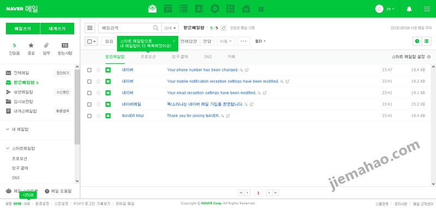This screenshot has height=208, width=436.
Task: Check the 'mobile notification reception settings' mail
Action: pos(89,81)
